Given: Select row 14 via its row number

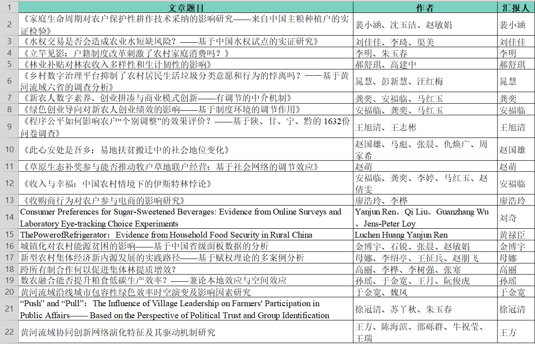Looking at the screenshot, I should pyautogui.click(x=9, y=218).
